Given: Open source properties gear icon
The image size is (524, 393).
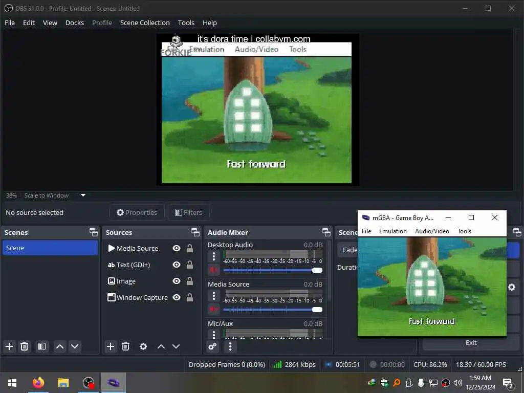Looking at the screenshot, I should tap(143, 346).
